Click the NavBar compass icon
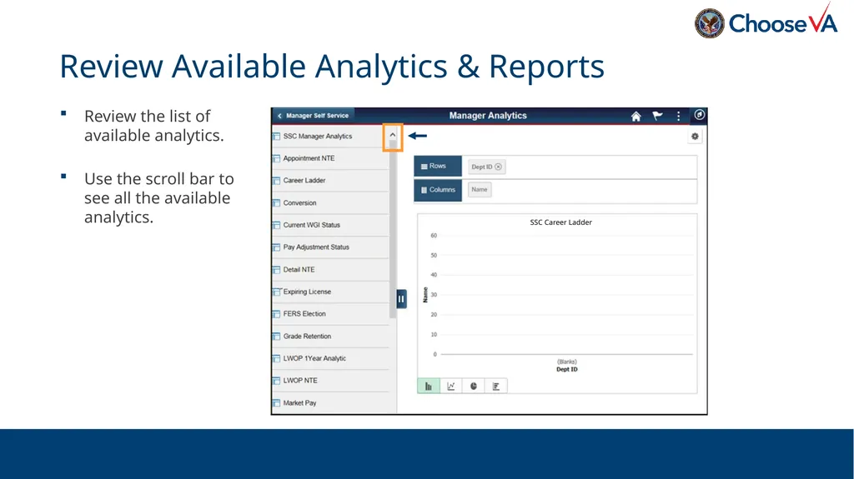854x479 pixels. point(700,115)
